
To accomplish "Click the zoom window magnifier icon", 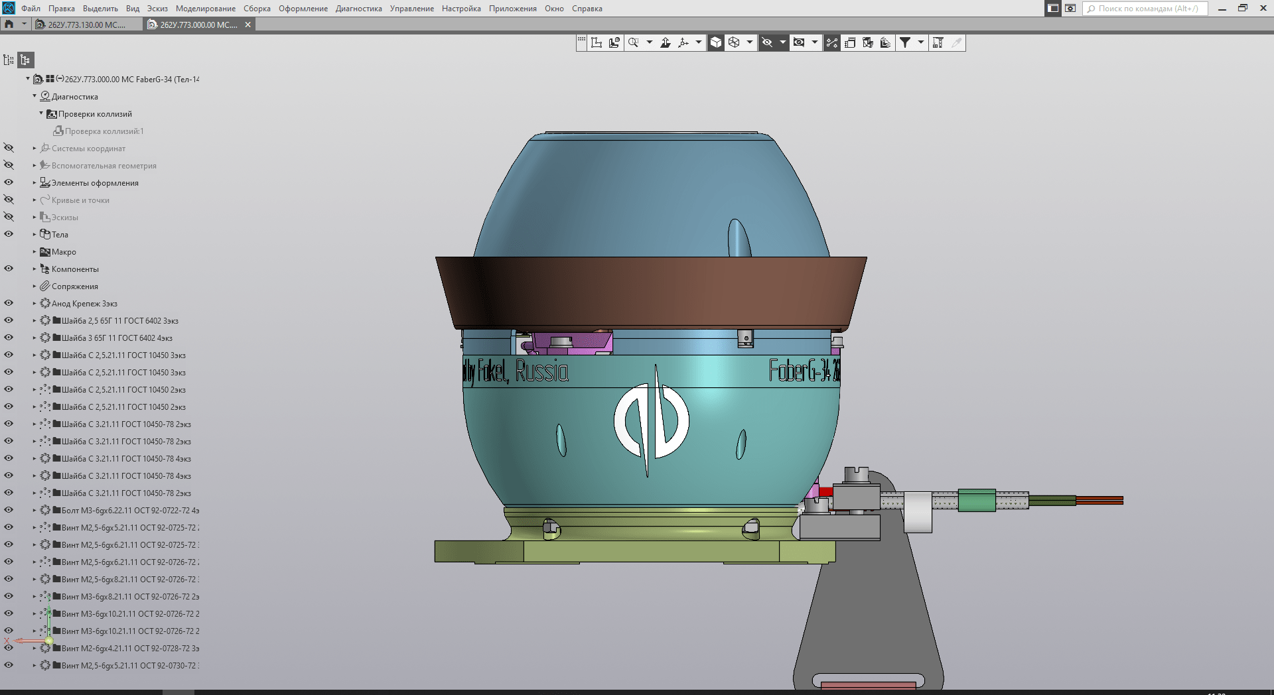I will (634, 42).
